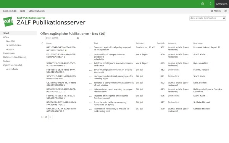
Task: Sort by the Kategorie column header
Action: (x=172, y=43)
